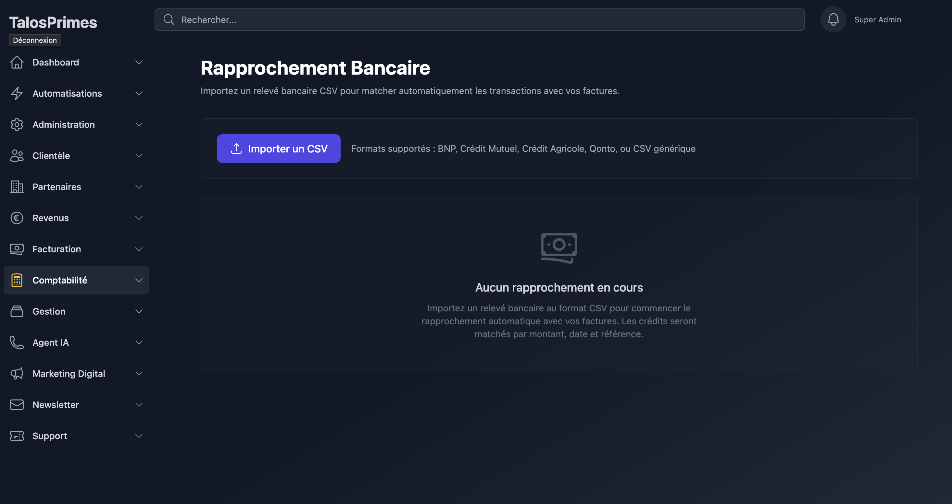
Task: Open the notifications bell icon
Action: [833, 19]
